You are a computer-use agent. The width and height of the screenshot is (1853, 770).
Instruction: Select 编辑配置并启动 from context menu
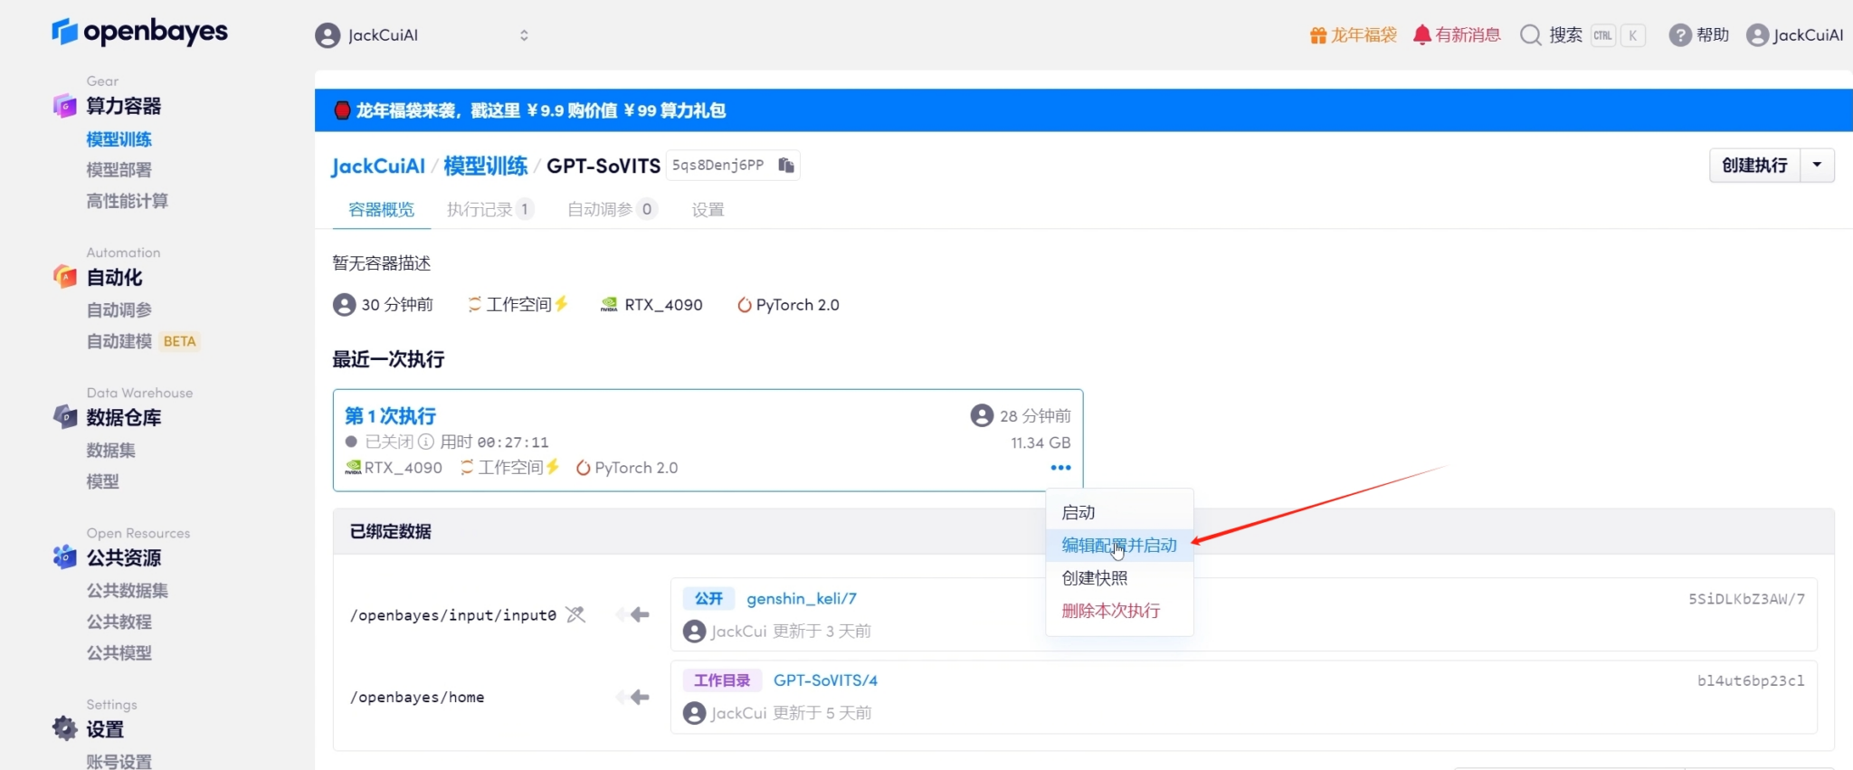click(x=1119, y=546)
